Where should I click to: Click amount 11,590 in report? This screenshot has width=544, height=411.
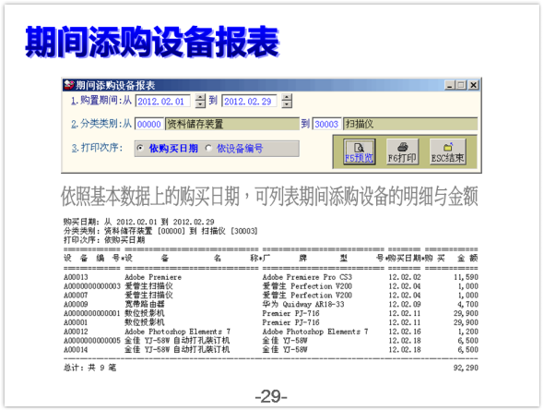[466, 277]
